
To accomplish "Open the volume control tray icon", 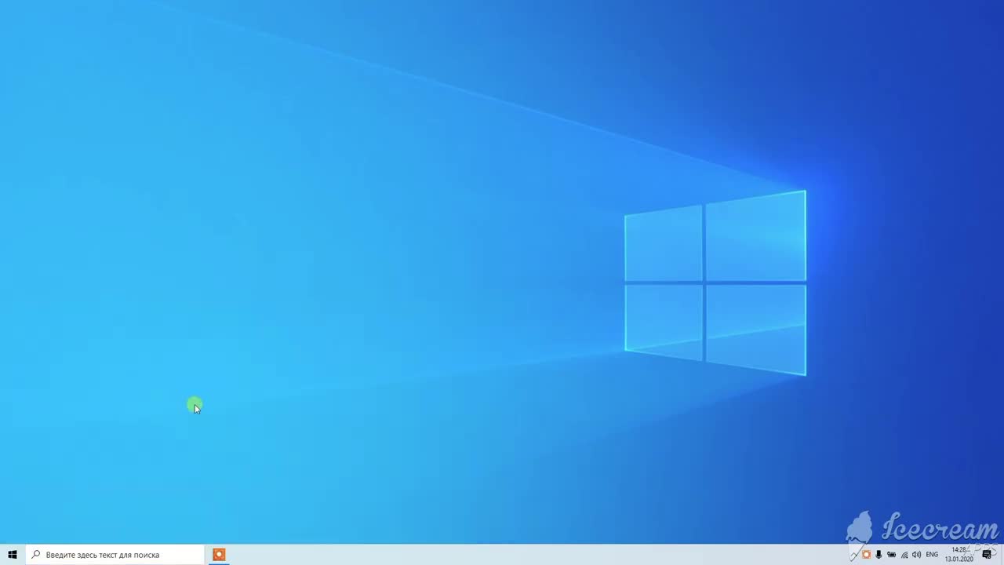I will click(917, 555).
